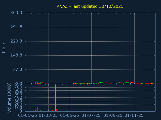Select the 291.8 price tick label
Screen dimensions: 161x120
click(x=16, y=27)
